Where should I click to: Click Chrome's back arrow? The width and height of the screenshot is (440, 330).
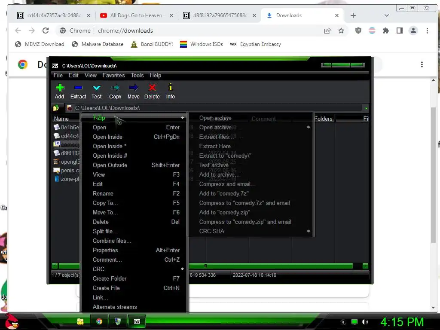click(x=18, y=31)
